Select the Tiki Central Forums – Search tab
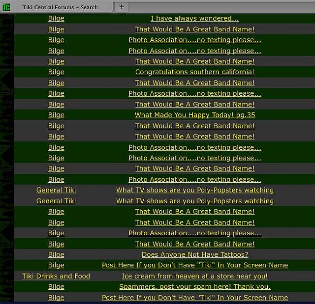Viewport: 315px width, 304px height. tap(60, 7)
